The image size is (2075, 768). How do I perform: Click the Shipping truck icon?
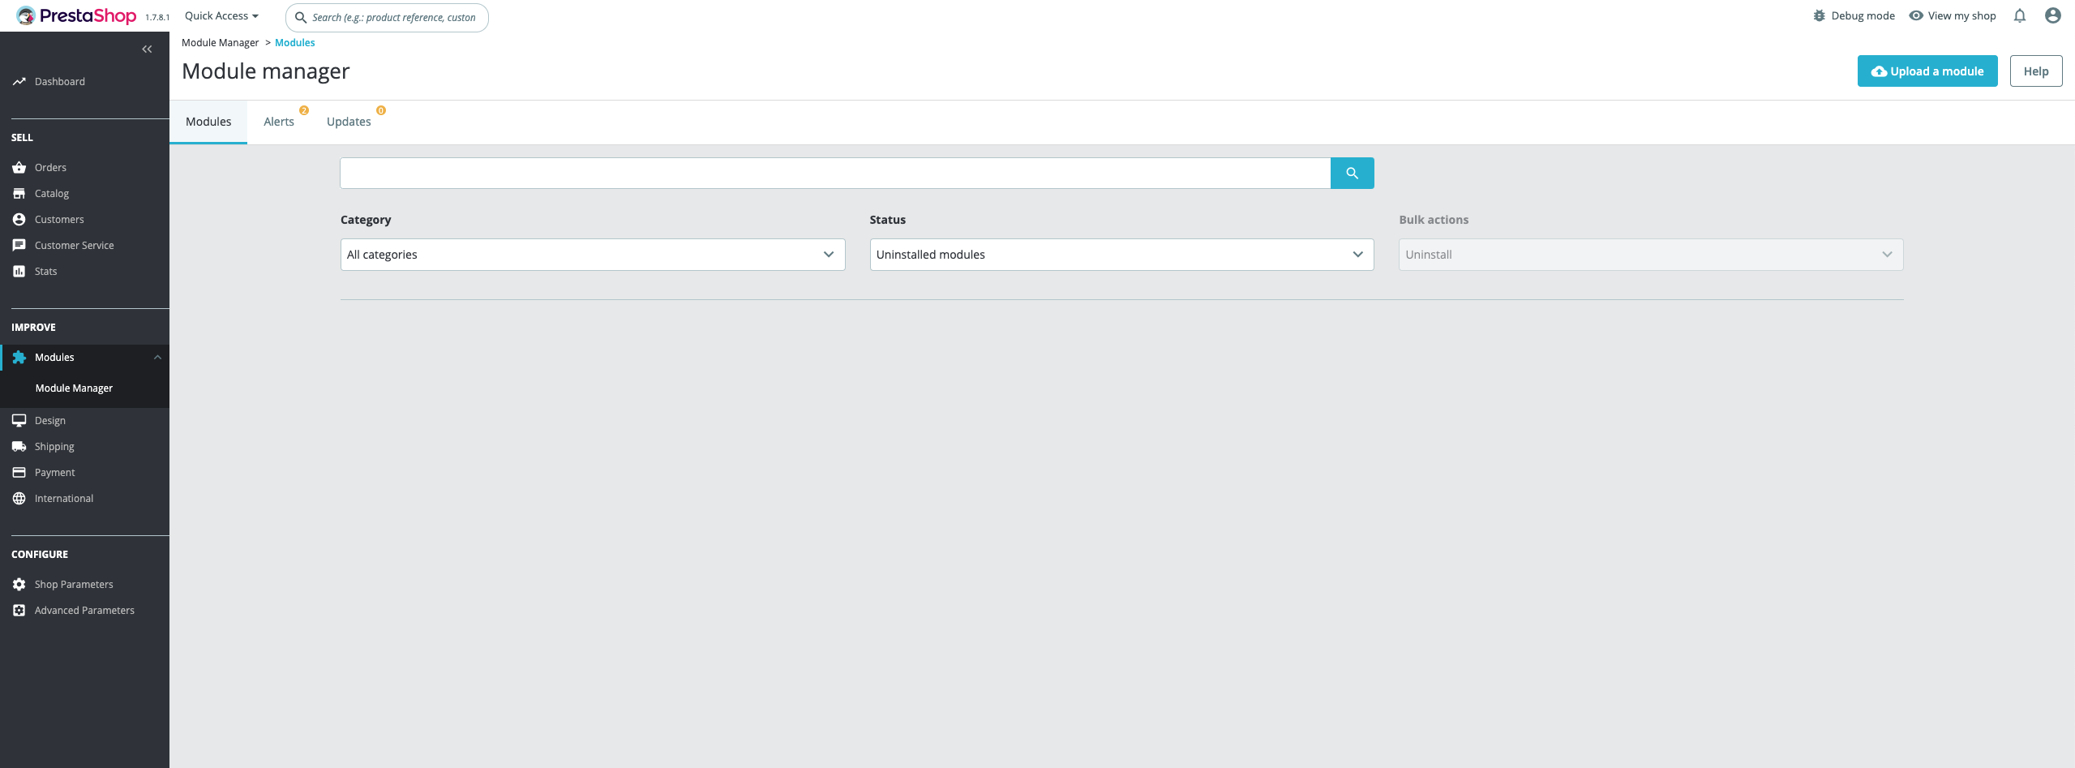click(19, 446)
